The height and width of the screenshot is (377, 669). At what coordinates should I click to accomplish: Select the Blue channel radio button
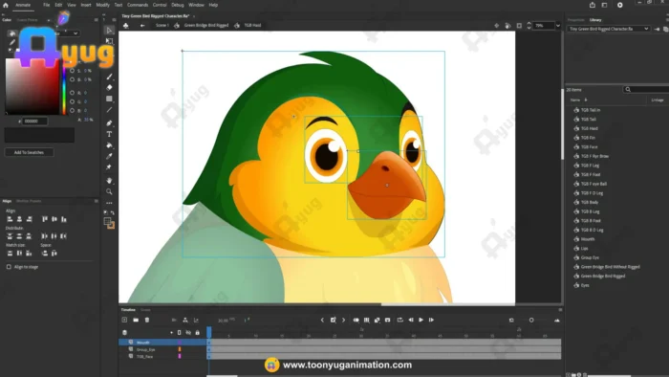pos(72,111)
